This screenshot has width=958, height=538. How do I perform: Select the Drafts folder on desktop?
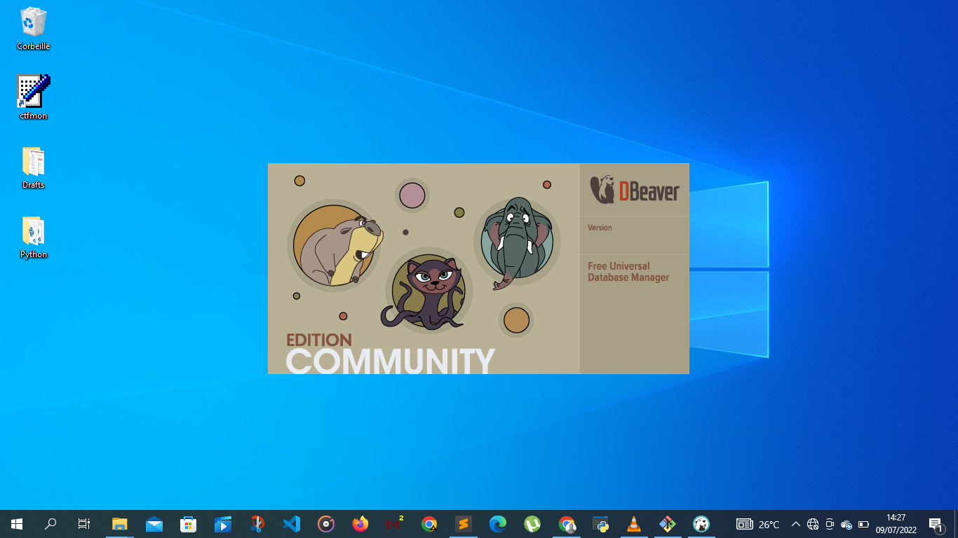33,168
